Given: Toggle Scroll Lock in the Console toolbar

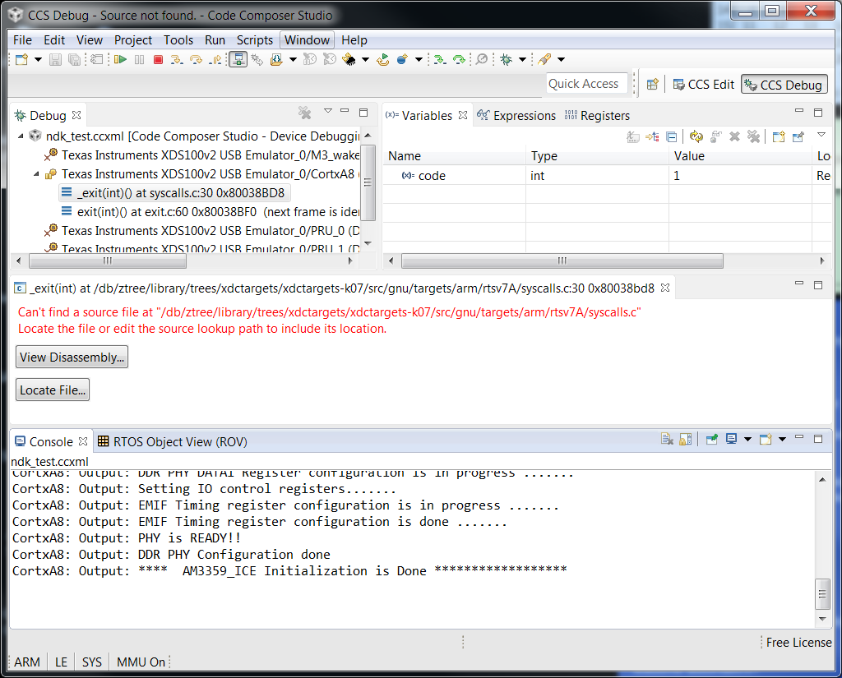Looking at the screenshot, I should [x=686, y=439].
